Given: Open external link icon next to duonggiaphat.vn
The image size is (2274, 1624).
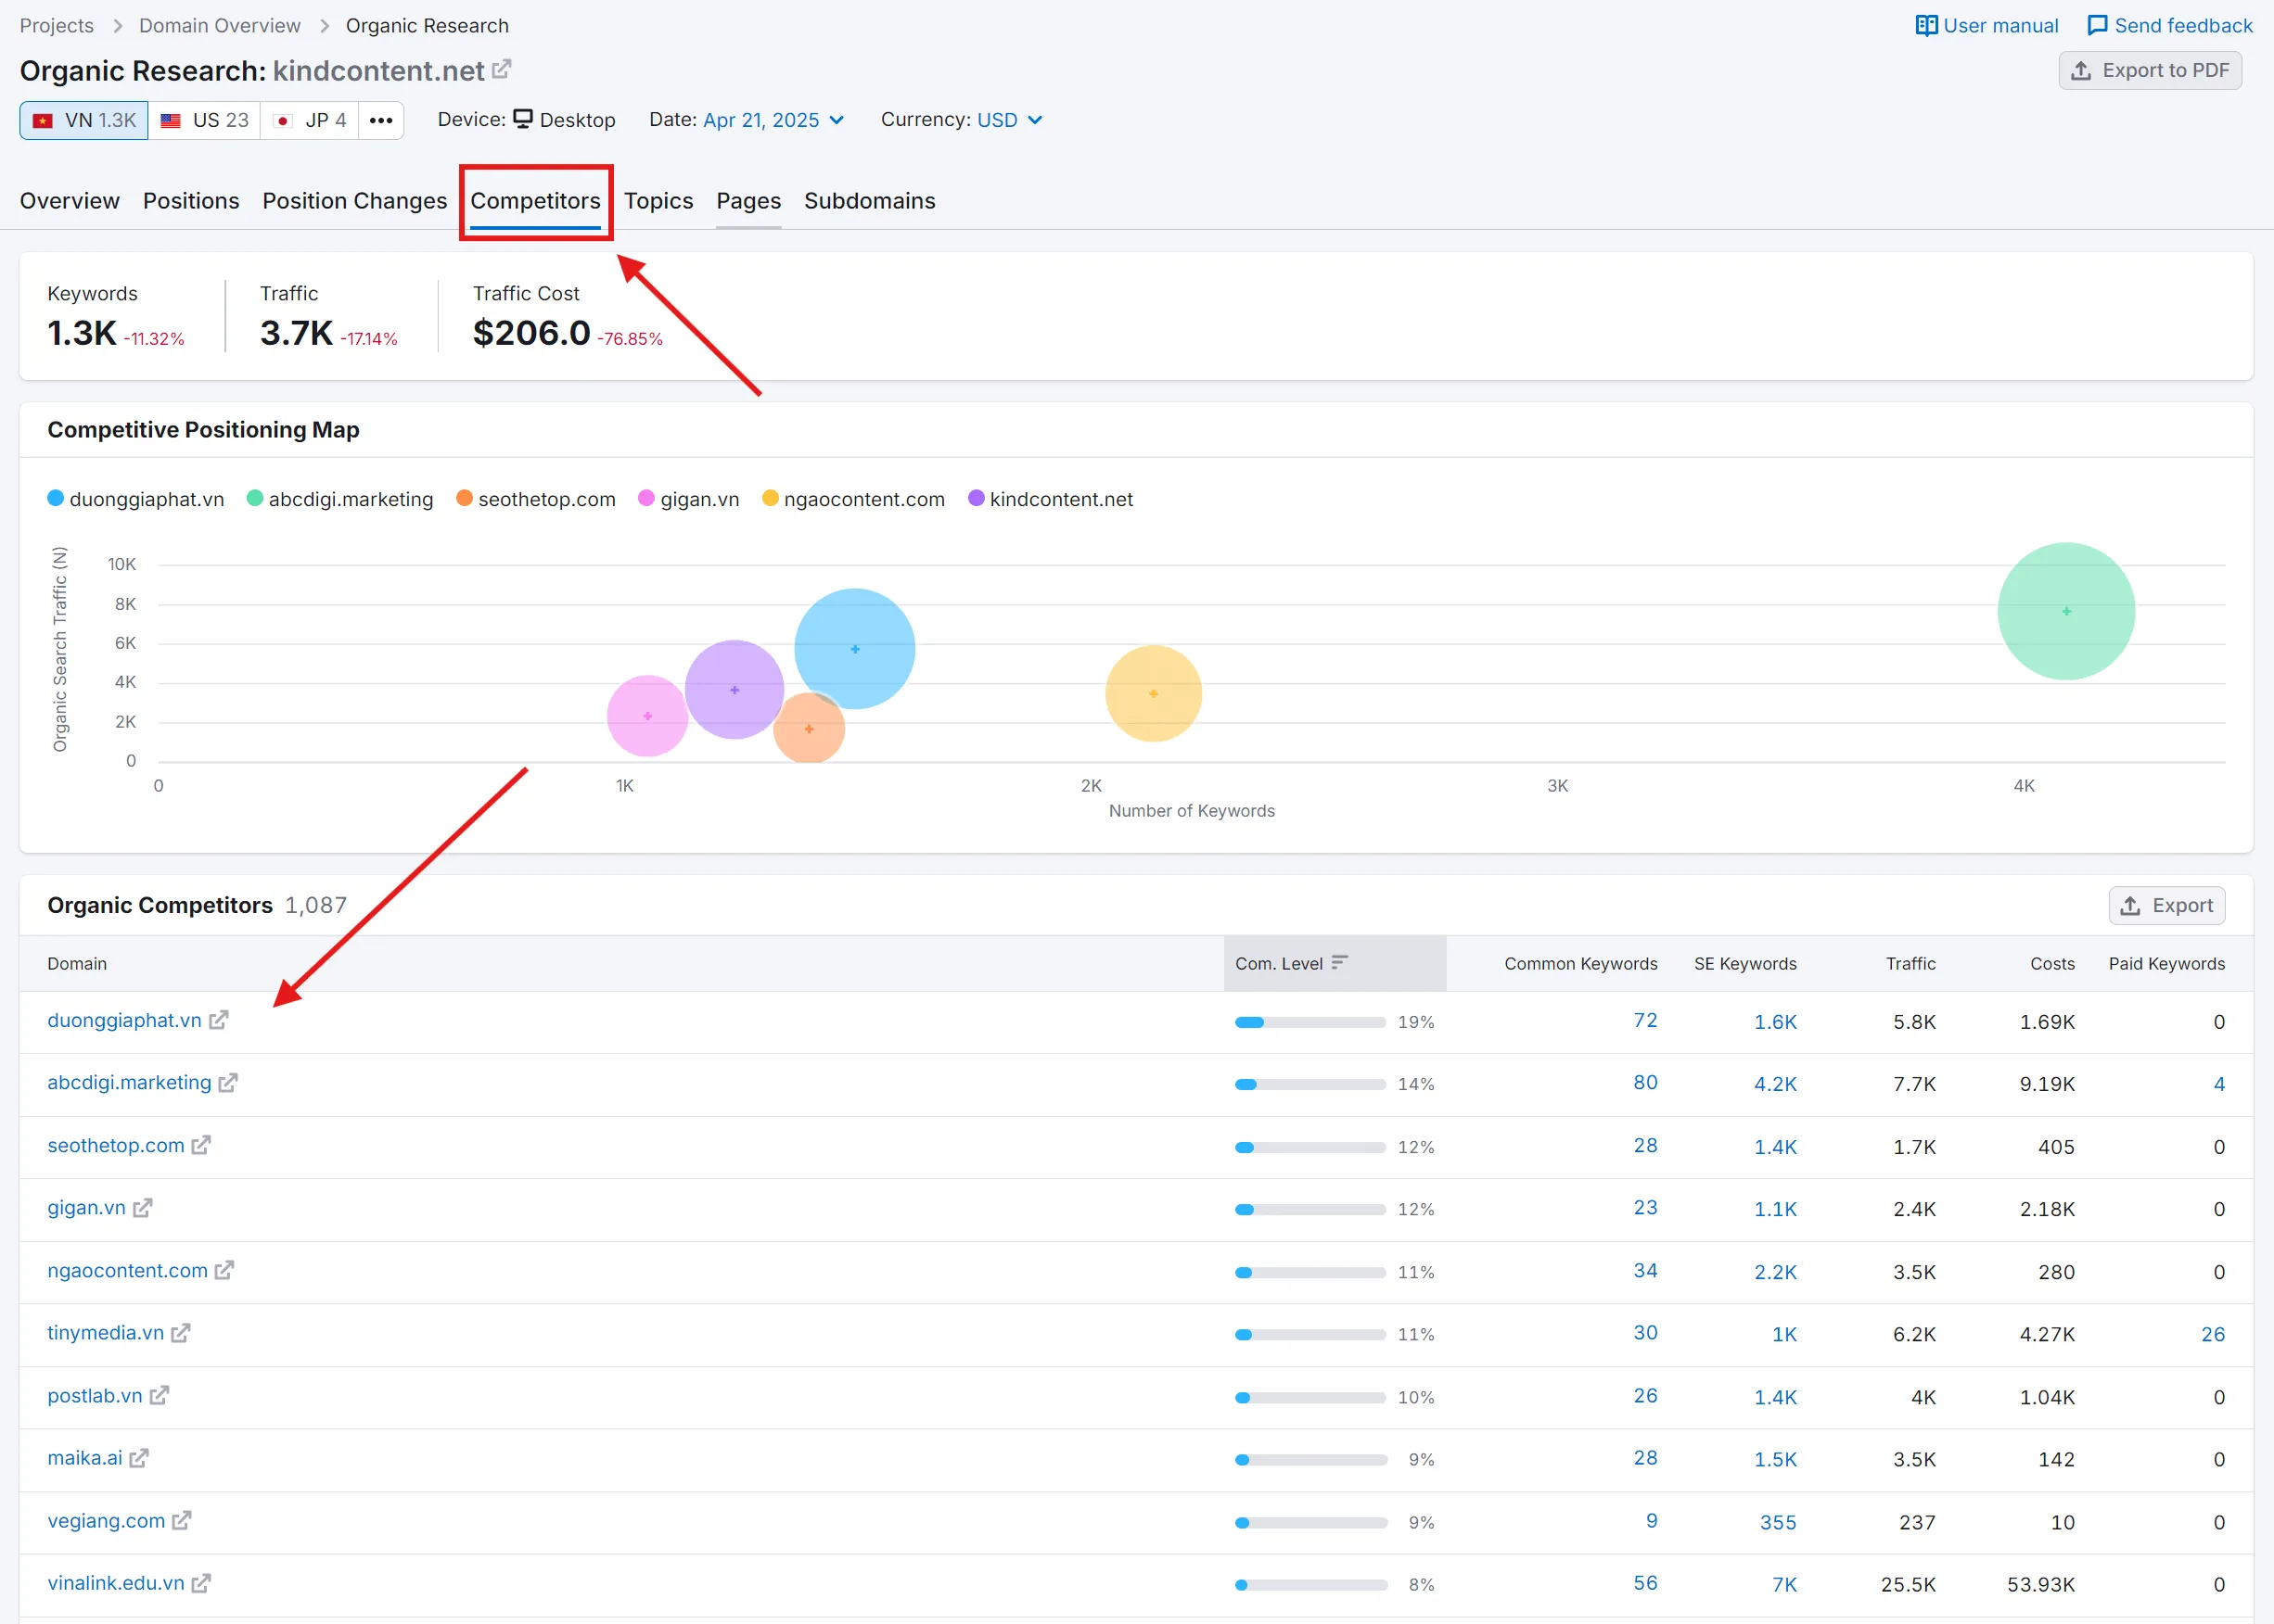Looking at the screenshot, I should (x=218, y=1020).
